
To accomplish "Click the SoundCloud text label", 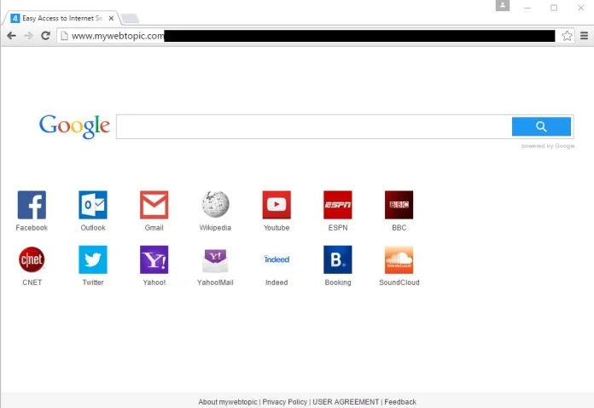I will 399,283.
